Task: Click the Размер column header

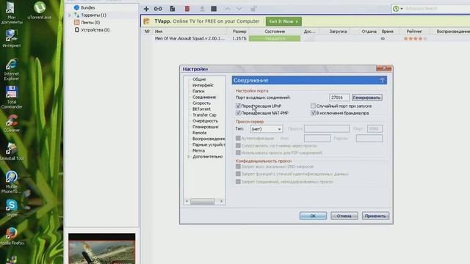Action: (239, 32)
